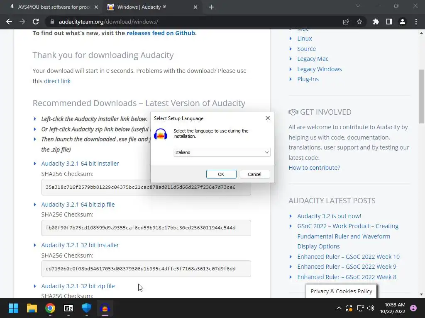Close the AVS4YOU tab
Image resolution: width=425 pixels, height=318 pixels.
(96, 7)
